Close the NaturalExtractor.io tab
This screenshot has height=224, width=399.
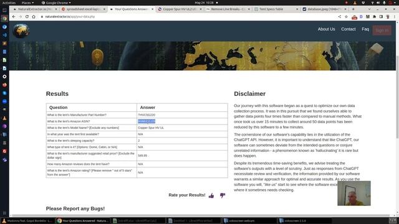(x=56, y=9)
